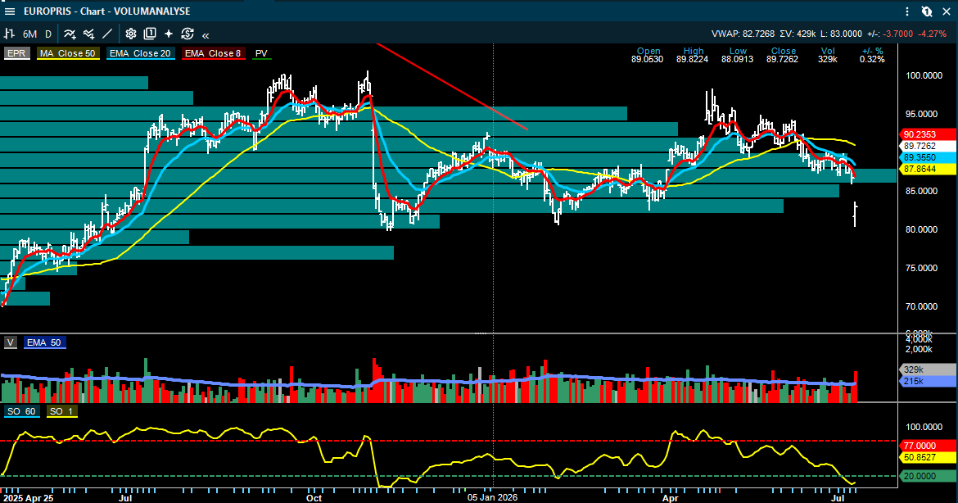This screenshot has width=958, height=503.
Task: Click the VWAP: 82.7268 value
Action: pos(743,34)
